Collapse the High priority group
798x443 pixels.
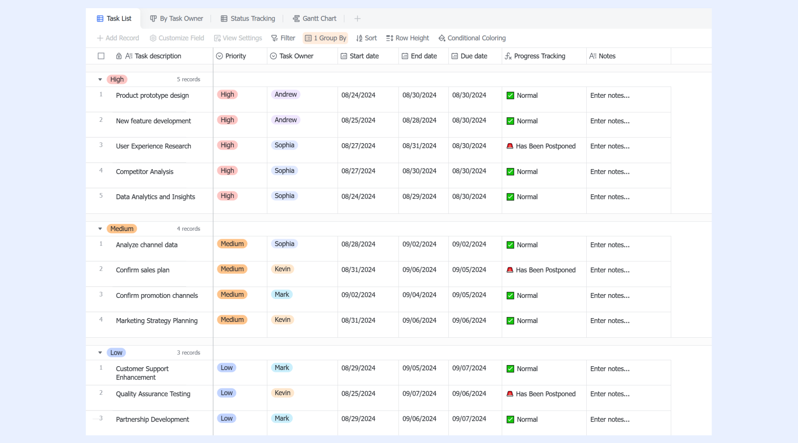pos(100,79)
